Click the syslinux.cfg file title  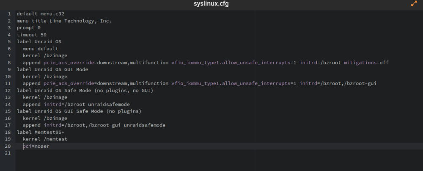(211, 4)
